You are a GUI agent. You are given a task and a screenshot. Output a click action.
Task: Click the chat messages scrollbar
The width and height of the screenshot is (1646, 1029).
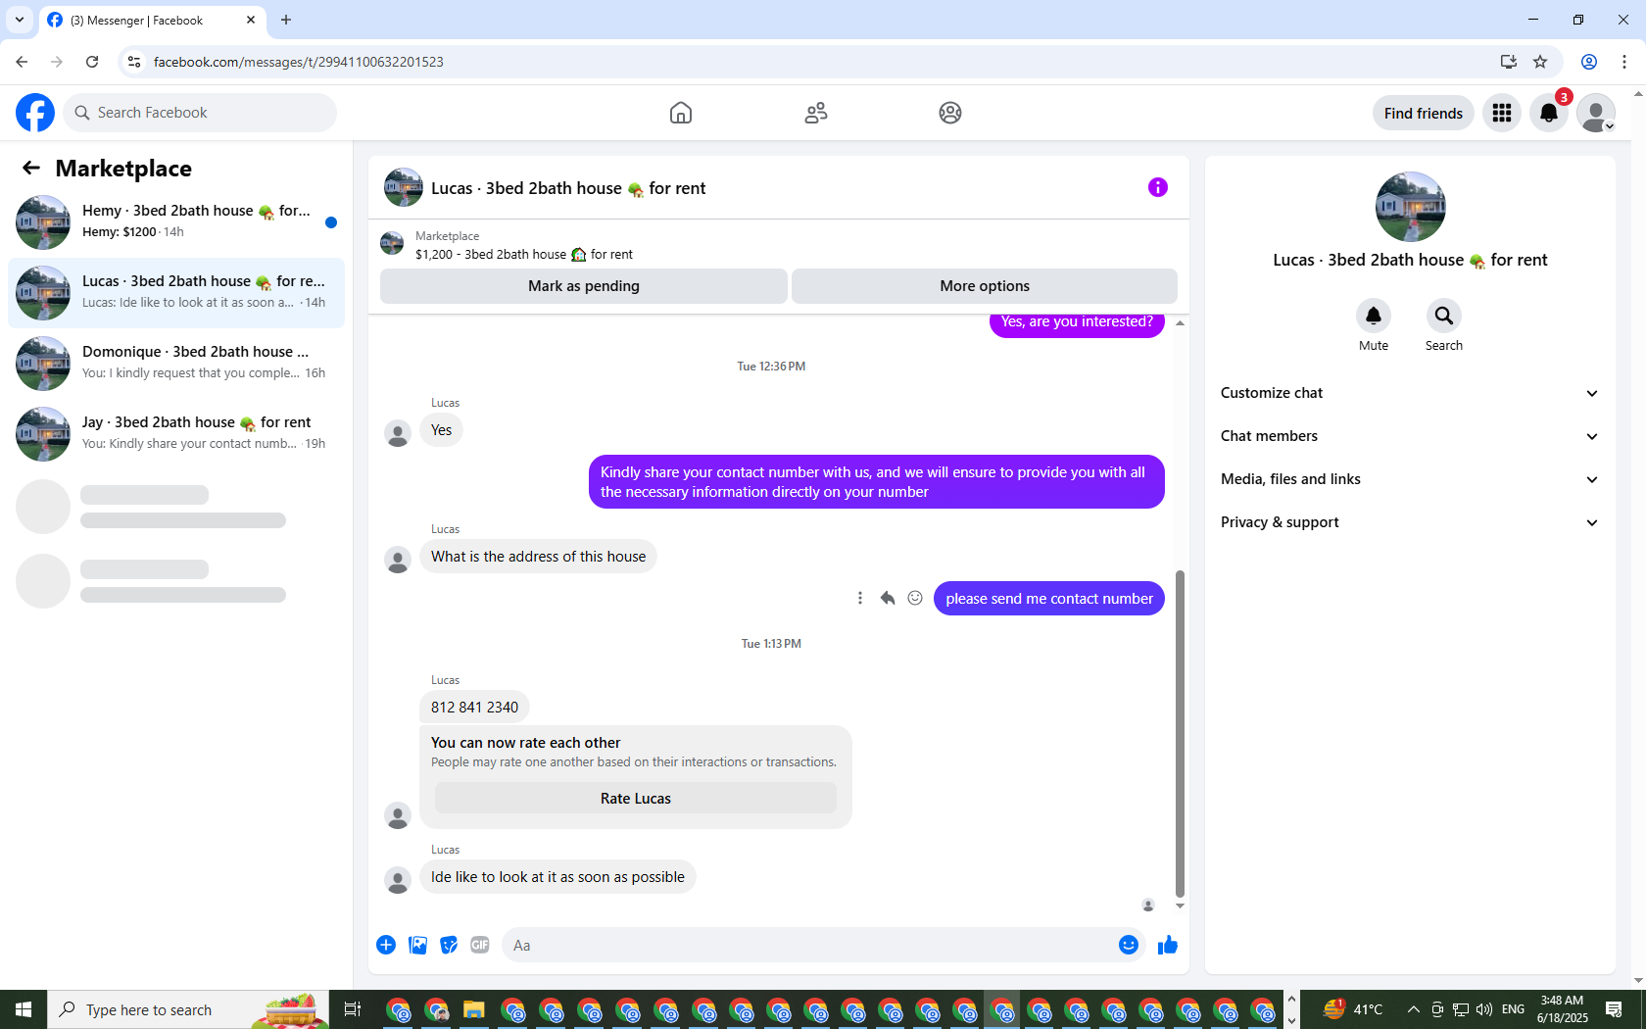coord(1180,733)
